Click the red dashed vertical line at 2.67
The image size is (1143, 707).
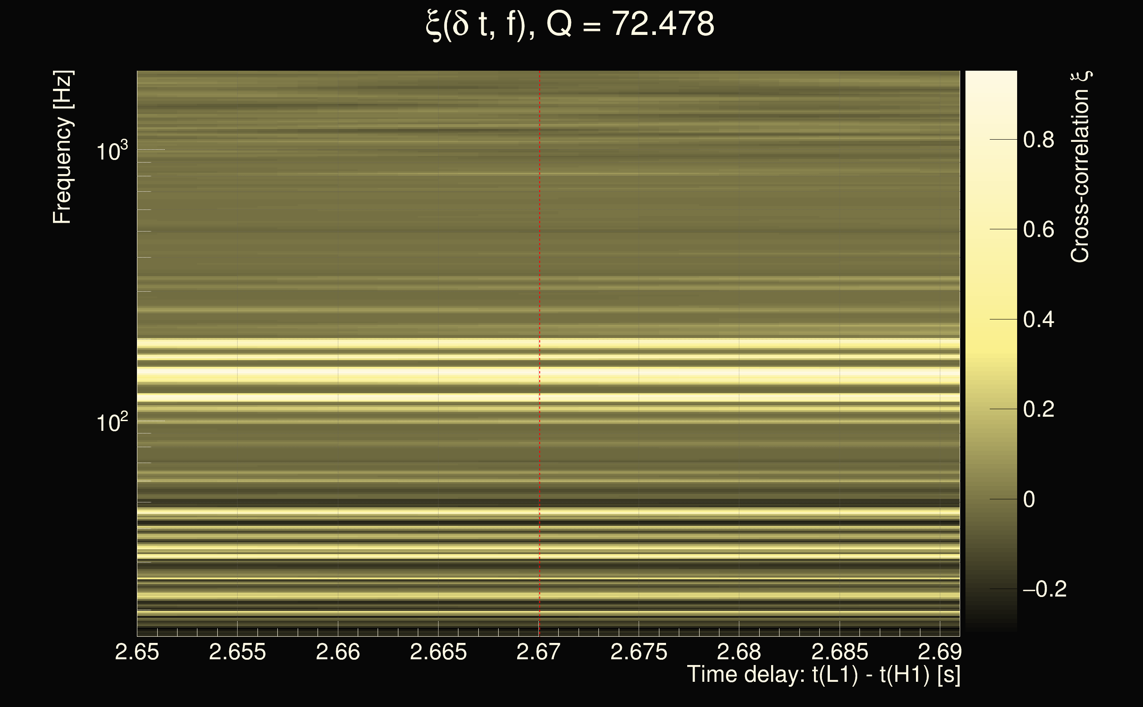click(x=539, y=281)
